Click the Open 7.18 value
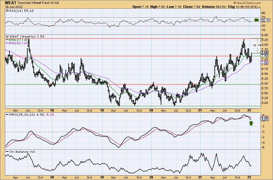The image size is (273, 180). pos(140,7)
